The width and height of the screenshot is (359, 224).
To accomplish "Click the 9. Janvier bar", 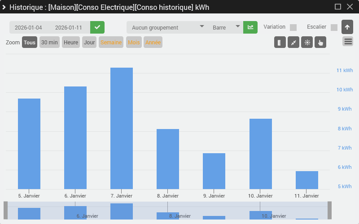I will click(214, 171).
